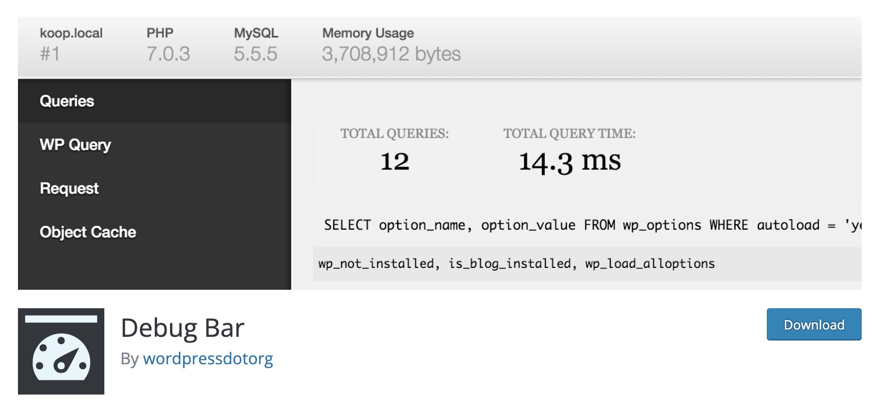
Task: Click the Total Query Time box
Action: [x=569, y=151]
